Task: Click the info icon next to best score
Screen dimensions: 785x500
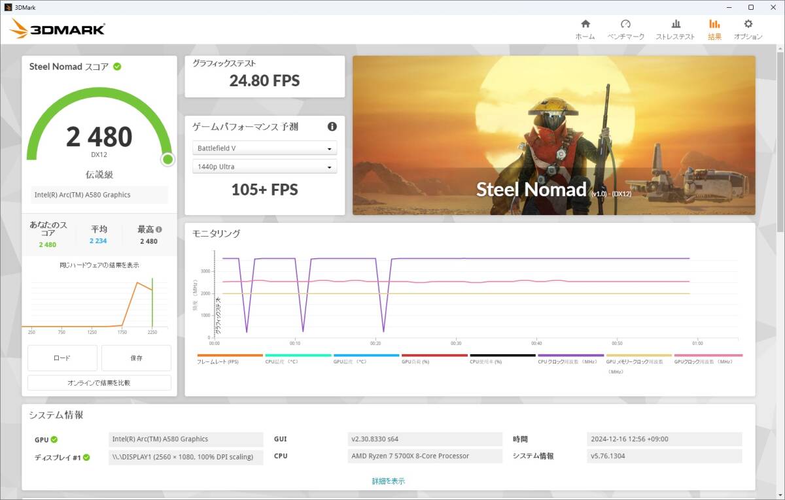Action: coord(158,230)
